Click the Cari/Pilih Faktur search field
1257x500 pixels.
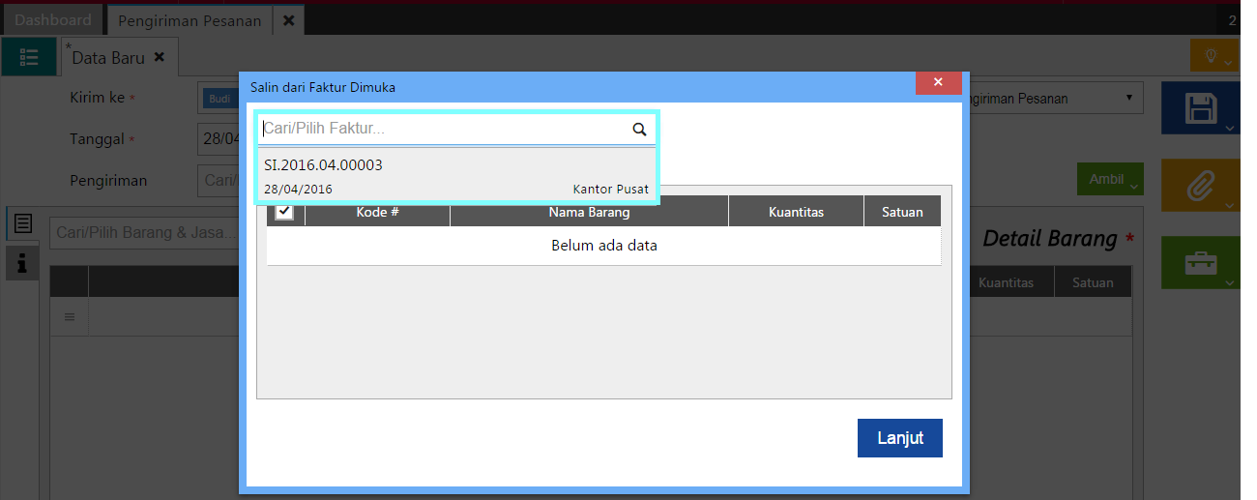coord(443,129)
